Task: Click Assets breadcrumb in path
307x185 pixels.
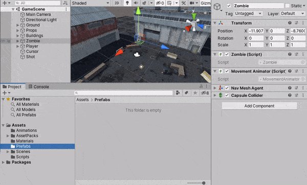Action: pos(82,100)
